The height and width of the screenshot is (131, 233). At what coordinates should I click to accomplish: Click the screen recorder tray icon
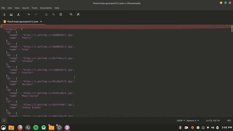point(186,128)
